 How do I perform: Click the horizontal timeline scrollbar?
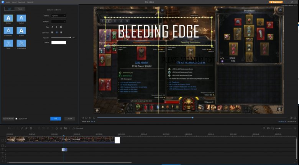70,163
